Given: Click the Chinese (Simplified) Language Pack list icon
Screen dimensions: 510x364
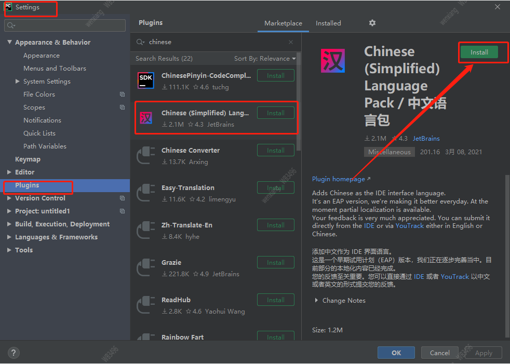Looking at the screenshot, I should pyautogui.click(x=146, y=118).
